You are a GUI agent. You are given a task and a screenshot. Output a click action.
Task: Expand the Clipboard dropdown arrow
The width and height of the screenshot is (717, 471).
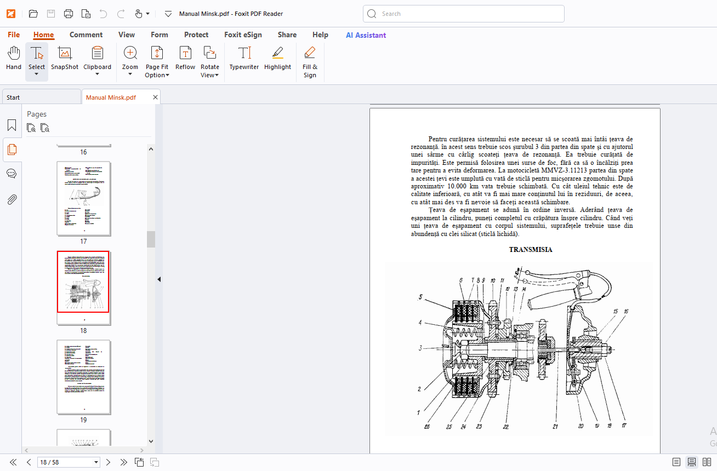98,74
